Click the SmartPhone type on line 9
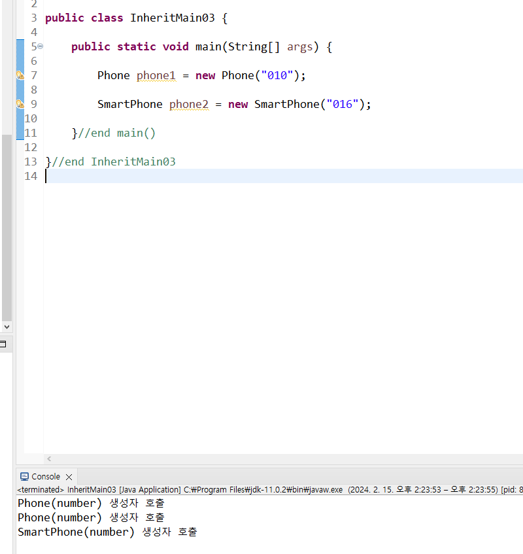This screenshot has height=554, width=523. pos(130,104)
